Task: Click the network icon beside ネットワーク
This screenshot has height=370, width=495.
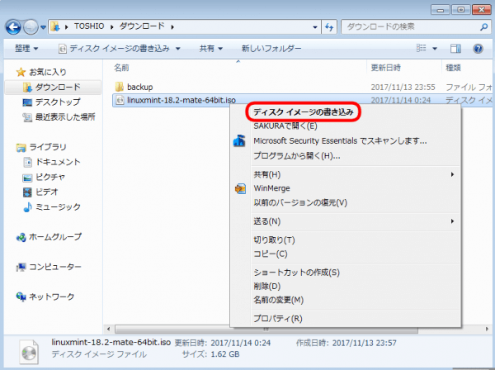Action: 21,296
